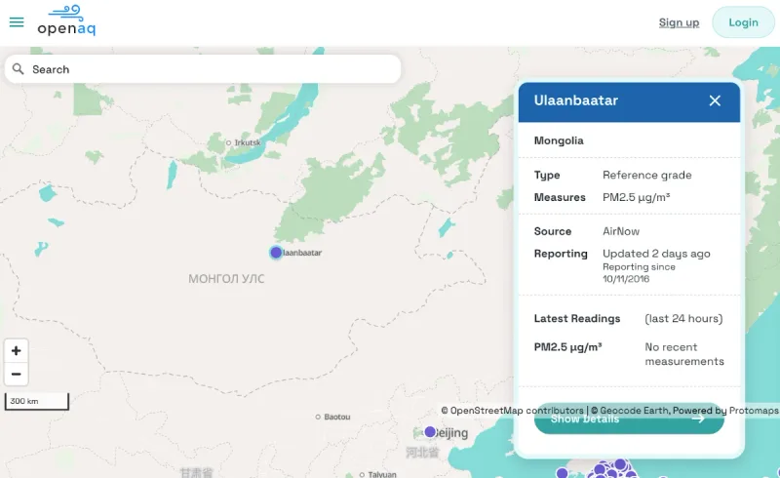Click the Ulaanbaatar panel title
The height and width of the screenshot is (478, 780).
tap(575, 100)
